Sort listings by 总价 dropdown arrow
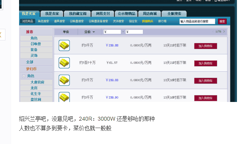 tap(94, 32)
